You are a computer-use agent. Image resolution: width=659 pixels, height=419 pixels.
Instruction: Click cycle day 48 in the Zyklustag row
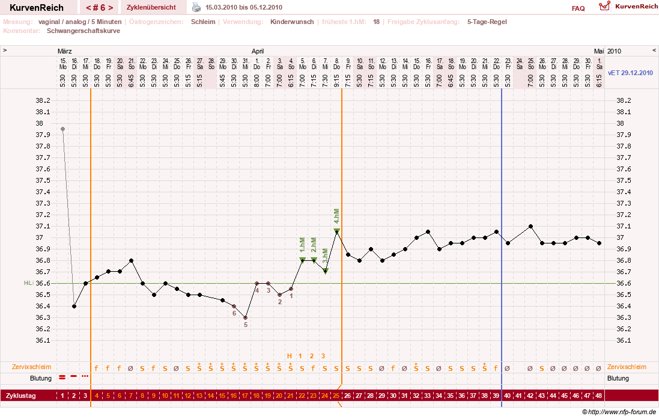(599, 396)
